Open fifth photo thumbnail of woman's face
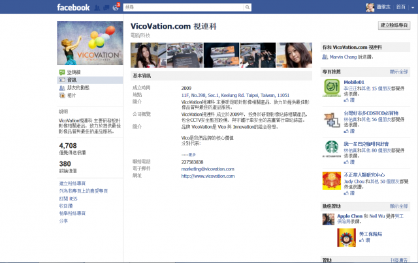This screenshot has width=418, height=263. [295, 55]
